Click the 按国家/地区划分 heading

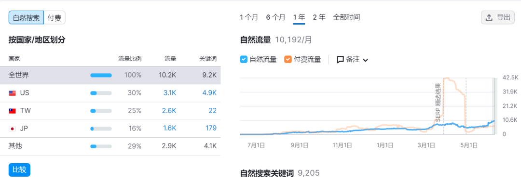tap(37, 40)
